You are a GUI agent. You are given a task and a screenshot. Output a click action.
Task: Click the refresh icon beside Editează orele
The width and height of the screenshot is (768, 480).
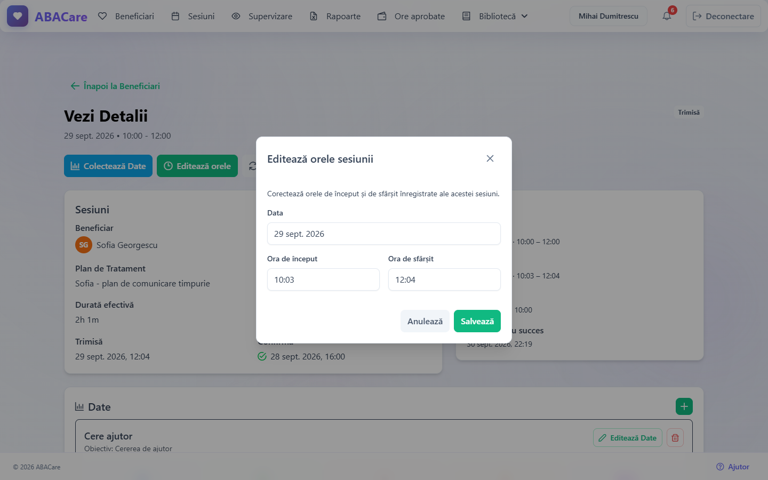point(251,166)
